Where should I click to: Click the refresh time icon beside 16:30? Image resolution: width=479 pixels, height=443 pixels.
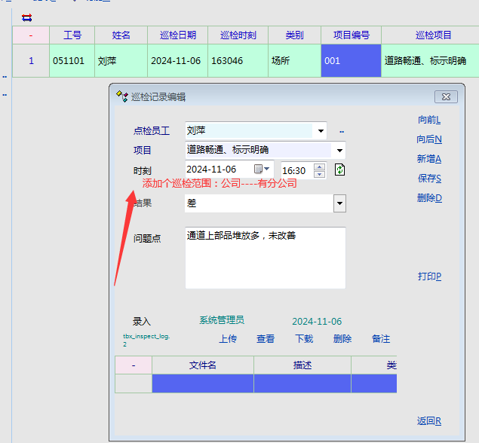(339, 170)
